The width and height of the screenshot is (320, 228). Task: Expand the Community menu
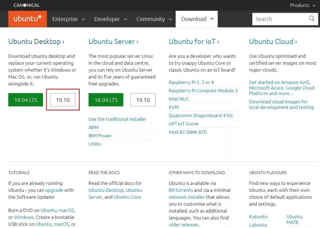point(154,19)
